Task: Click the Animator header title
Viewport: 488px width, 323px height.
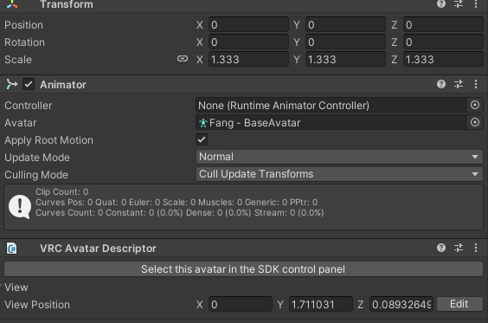Action: 63,85
